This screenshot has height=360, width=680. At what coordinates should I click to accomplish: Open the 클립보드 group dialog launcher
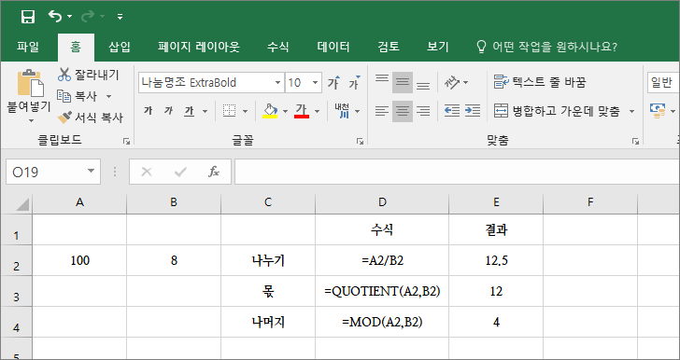127,141
